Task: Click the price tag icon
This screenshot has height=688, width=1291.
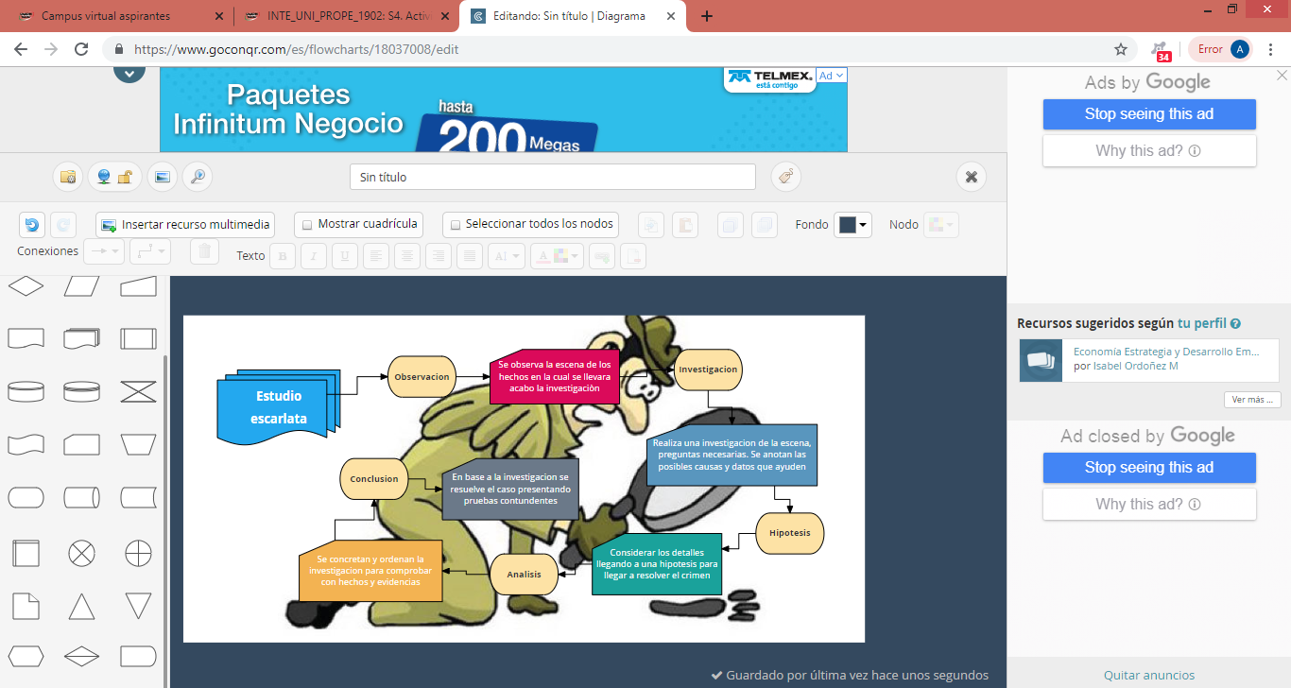Action: [785, 177]
